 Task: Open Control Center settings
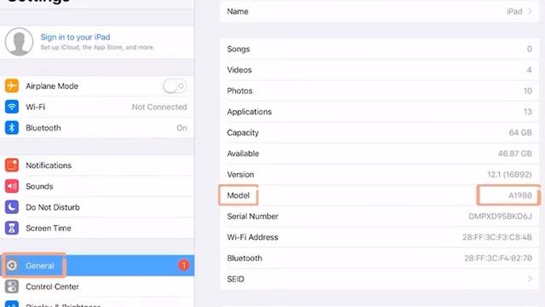(97, 287)
